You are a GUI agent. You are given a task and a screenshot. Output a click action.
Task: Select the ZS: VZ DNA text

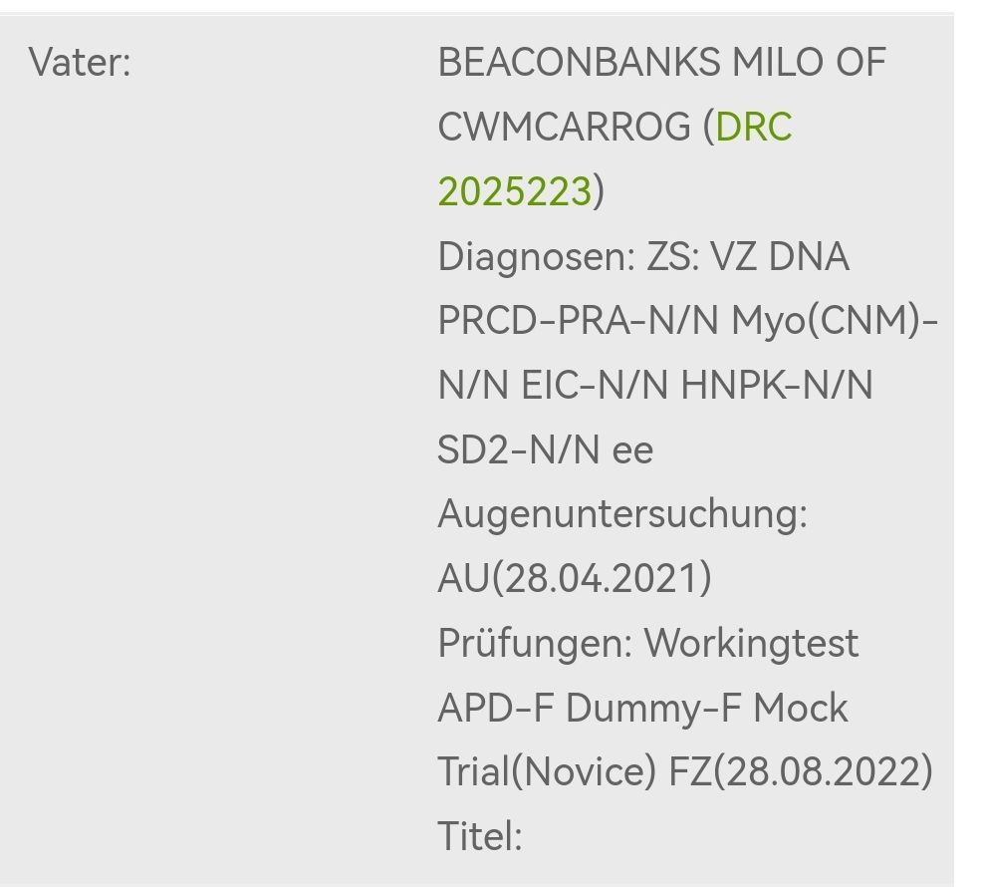(748, 257)
